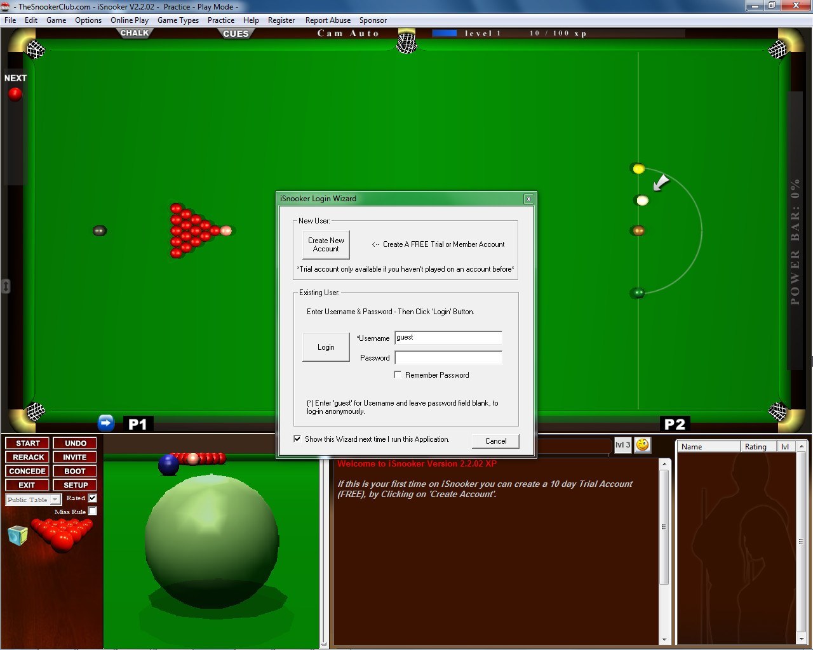
Task: Click the cue ball spin preview sphere
Action: (212, 540)
